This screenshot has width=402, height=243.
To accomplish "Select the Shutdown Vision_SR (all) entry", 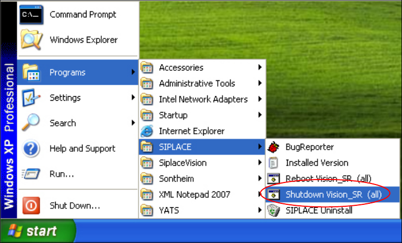I will tap(333, 194).
